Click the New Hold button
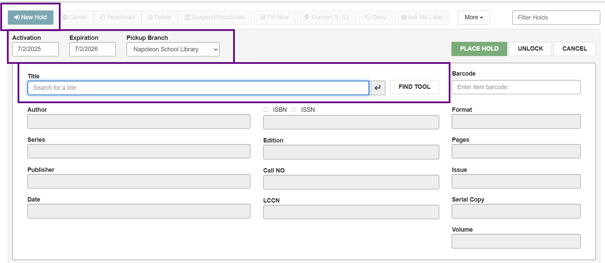 [x=30, y=17]
